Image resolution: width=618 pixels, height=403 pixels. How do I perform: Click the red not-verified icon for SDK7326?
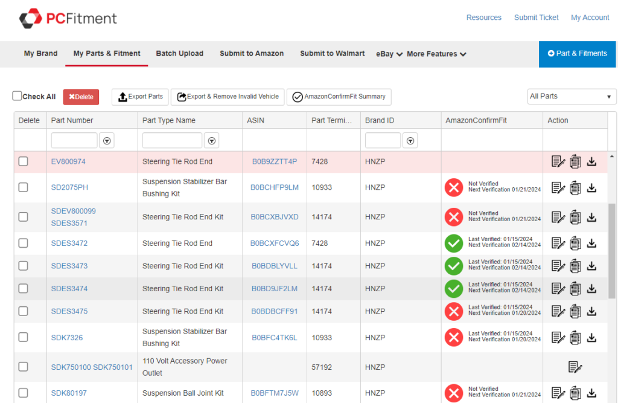coord(453,338)
